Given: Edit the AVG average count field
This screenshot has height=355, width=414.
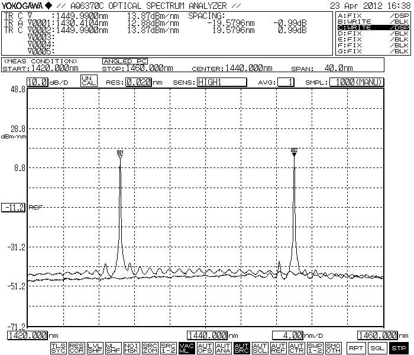Looking at the screenshot, I should (x=286, y=82).
